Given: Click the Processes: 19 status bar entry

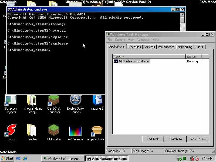Looking at the screenshot, I should (119, 151).
